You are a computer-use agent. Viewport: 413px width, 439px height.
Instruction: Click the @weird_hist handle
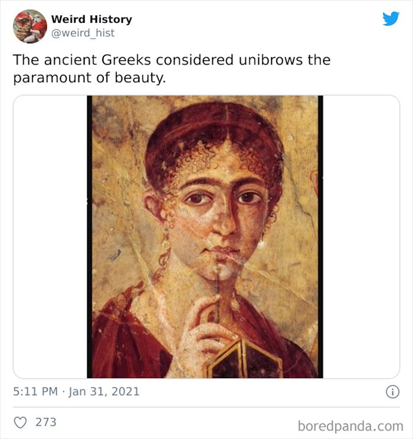point(83,33)
